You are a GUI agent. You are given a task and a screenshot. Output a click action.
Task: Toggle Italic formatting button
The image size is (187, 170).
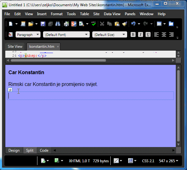(141, 34)
